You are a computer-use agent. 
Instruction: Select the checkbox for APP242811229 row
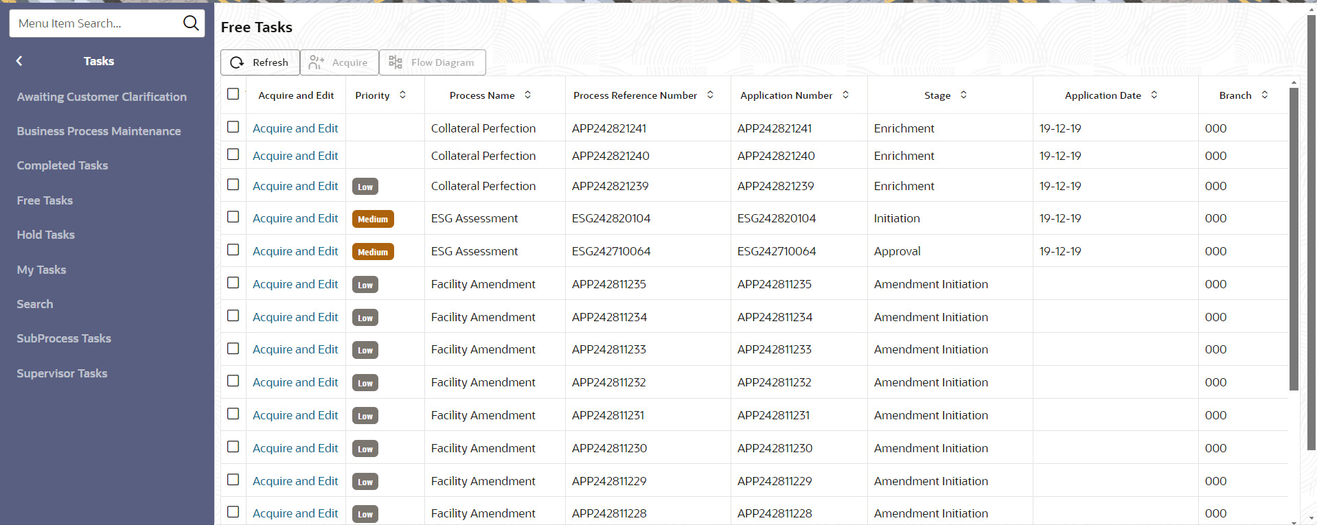(x=233, y=480)
